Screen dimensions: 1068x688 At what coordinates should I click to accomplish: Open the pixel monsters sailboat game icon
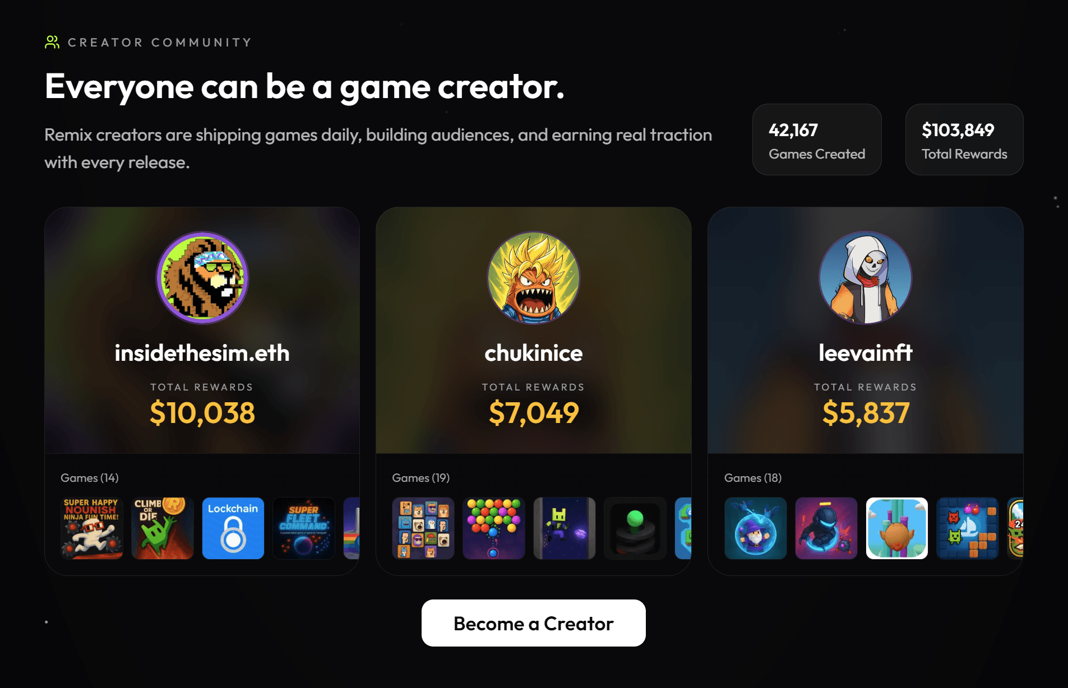point(968,528)
